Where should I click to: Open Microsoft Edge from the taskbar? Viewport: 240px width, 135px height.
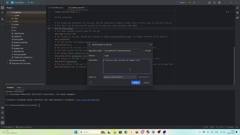point(126,132)
